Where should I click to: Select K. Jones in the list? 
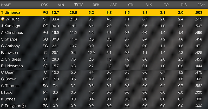tap(104, 99)
